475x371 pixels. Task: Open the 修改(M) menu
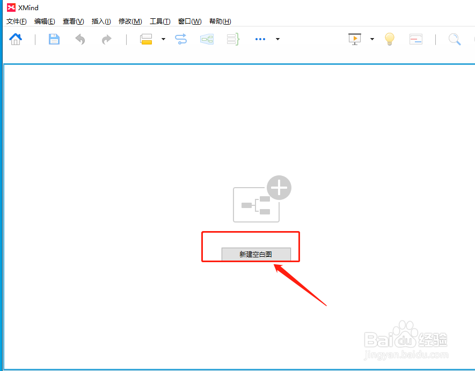pyautogui.click(x=130, y=21)
